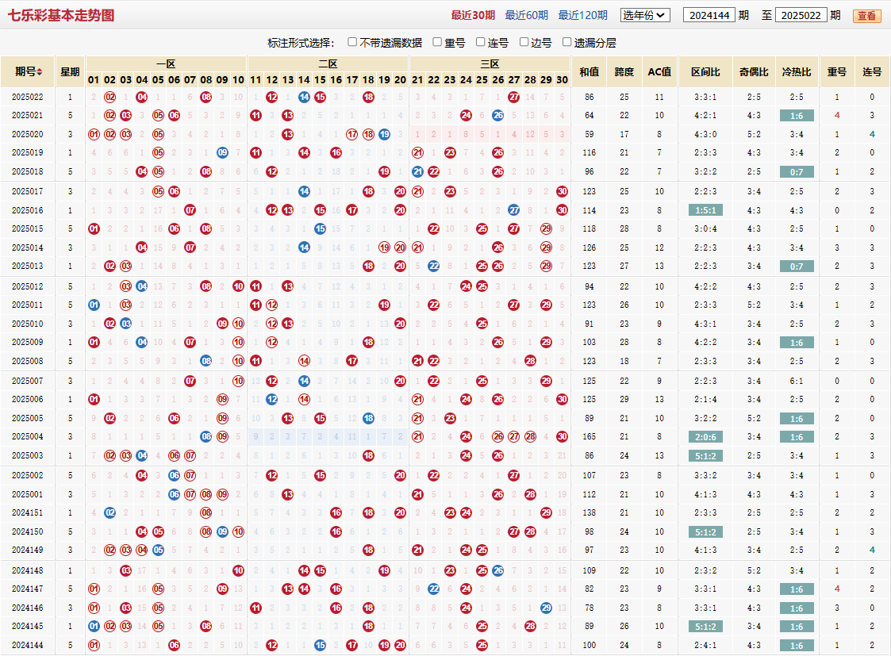Click highlighted 2:0:6 cell in row 2025004
The height and width of the screenshot is (656, 891).
(705, 437)
